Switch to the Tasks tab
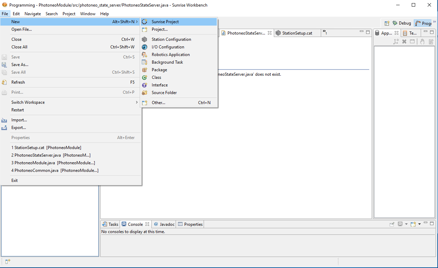The height and width of the screenshot is (268, 438). 110,224
